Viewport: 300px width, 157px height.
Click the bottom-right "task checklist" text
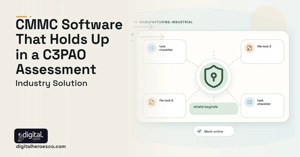point(264,102)
